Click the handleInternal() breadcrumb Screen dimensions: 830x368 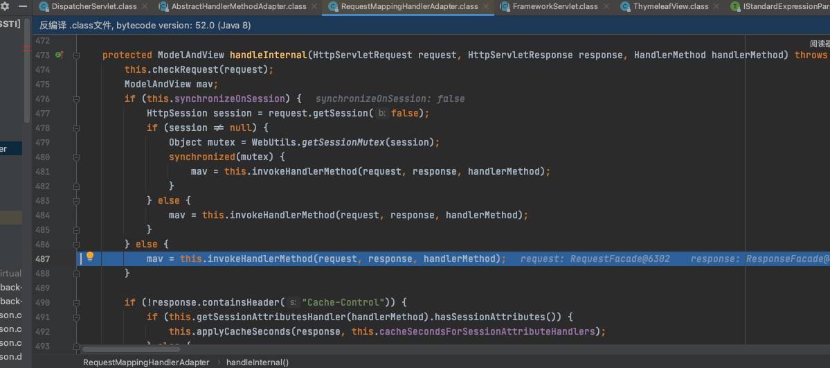(258, 362)
